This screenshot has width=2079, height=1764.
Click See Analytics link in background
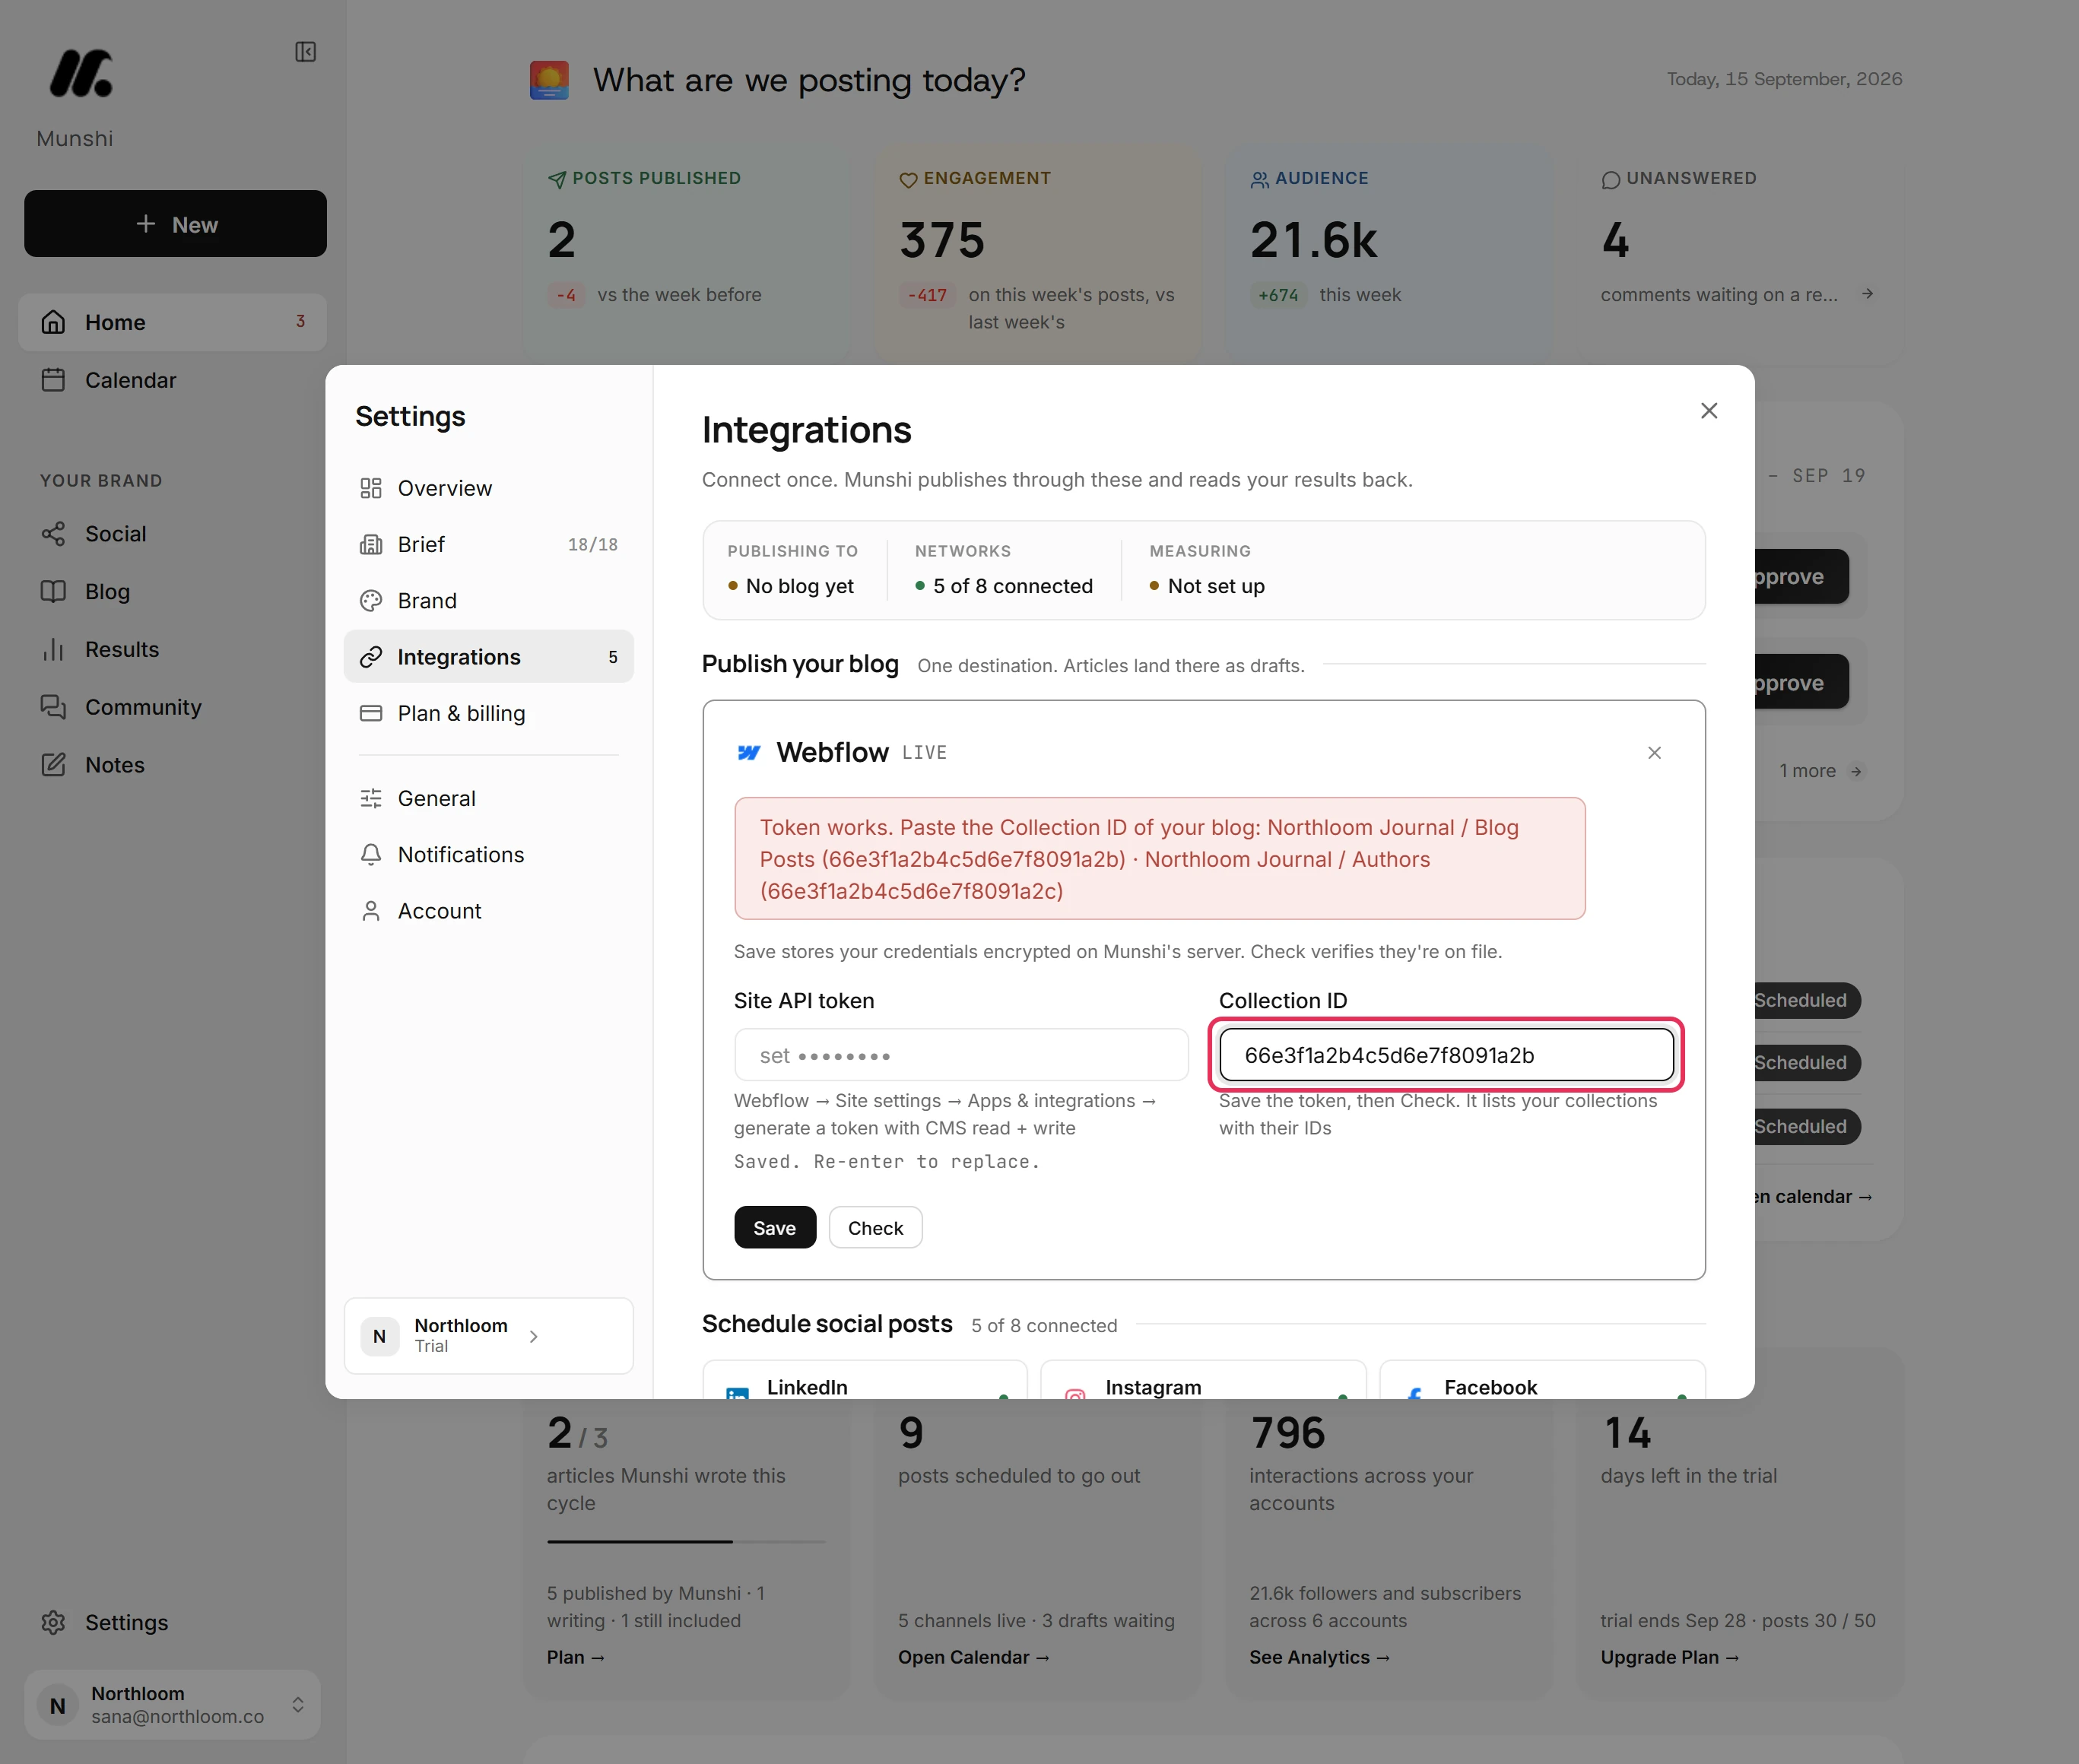pos(1319,1657)
